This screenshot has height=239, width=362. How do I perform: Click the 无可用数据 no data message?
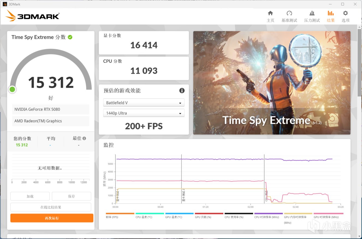pyautogui.click(x=50, y=168)
